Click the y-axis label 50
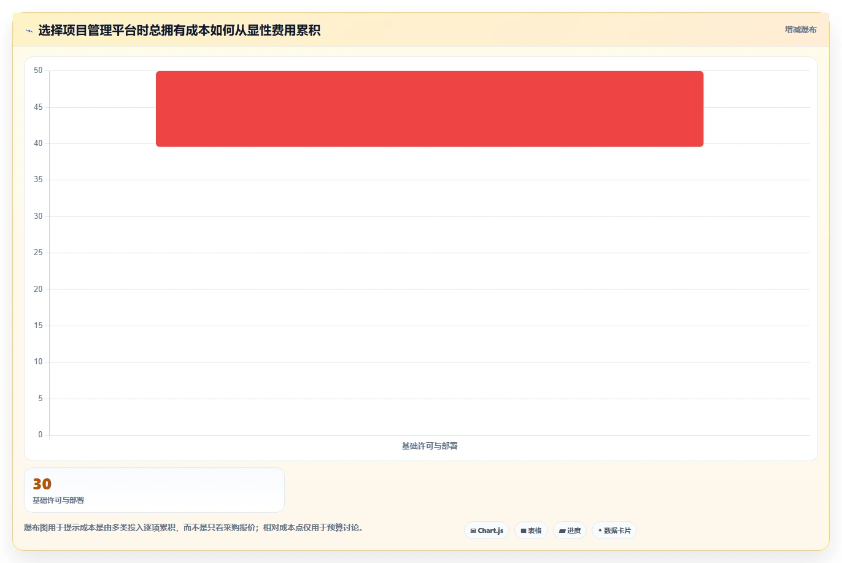The height and width of the screenshot is (563, 842). click(x=38, y=71)
